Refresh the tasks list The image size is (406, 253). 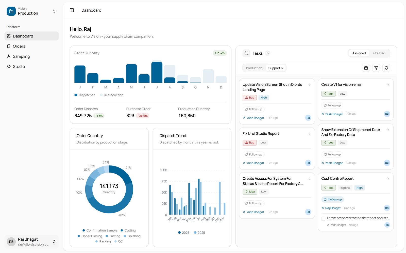(x=386, y=68)
